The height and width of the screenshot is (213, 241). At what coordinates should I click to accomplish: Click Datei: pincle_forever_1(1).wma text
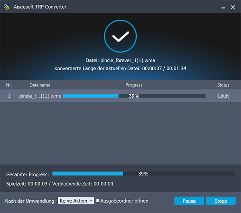click(x=120, y=61)
